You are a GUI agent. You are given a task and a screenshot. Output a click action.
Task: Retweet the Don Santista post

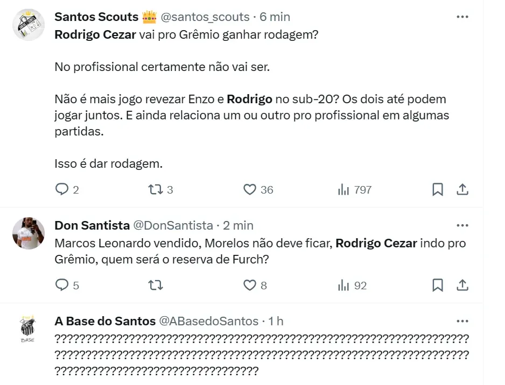click(156, 285)
